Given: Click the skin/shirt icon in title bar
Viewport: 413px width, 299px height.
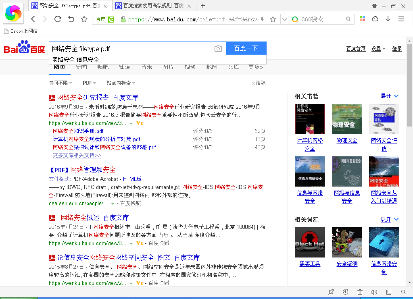Looking at the screenshot, I should (x=374, y=6).
